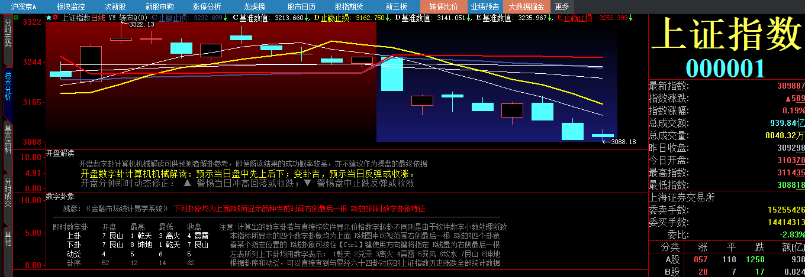The image size is (805, 277).
Task: Switch to 分时成交 vertical tab
Action: click(8, 191)
